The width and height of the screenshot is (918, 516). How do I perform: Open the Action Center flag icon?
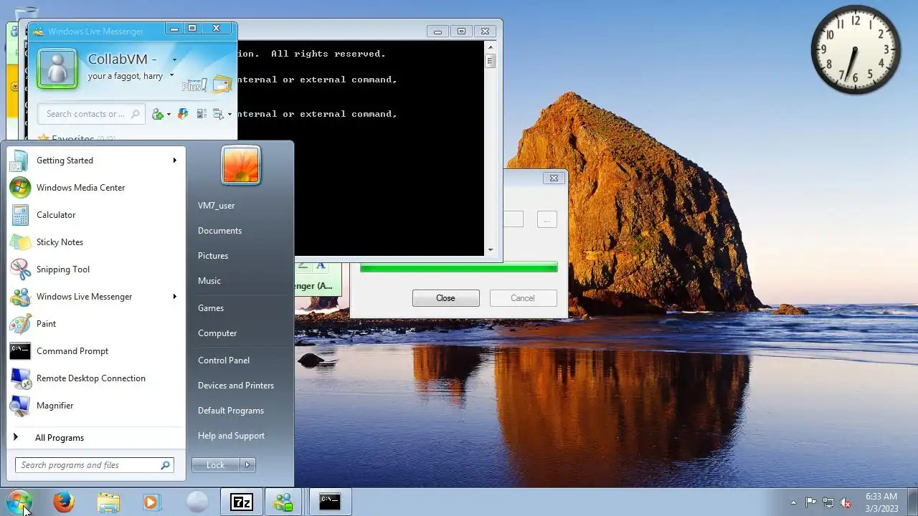(x=811, y=502)
